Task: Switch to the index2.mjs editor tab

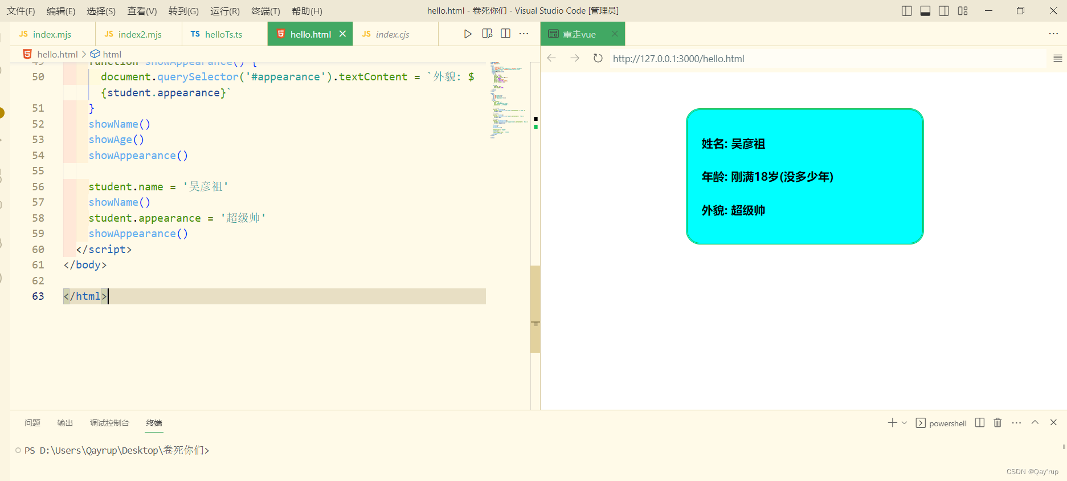Action: coord(139,34)
